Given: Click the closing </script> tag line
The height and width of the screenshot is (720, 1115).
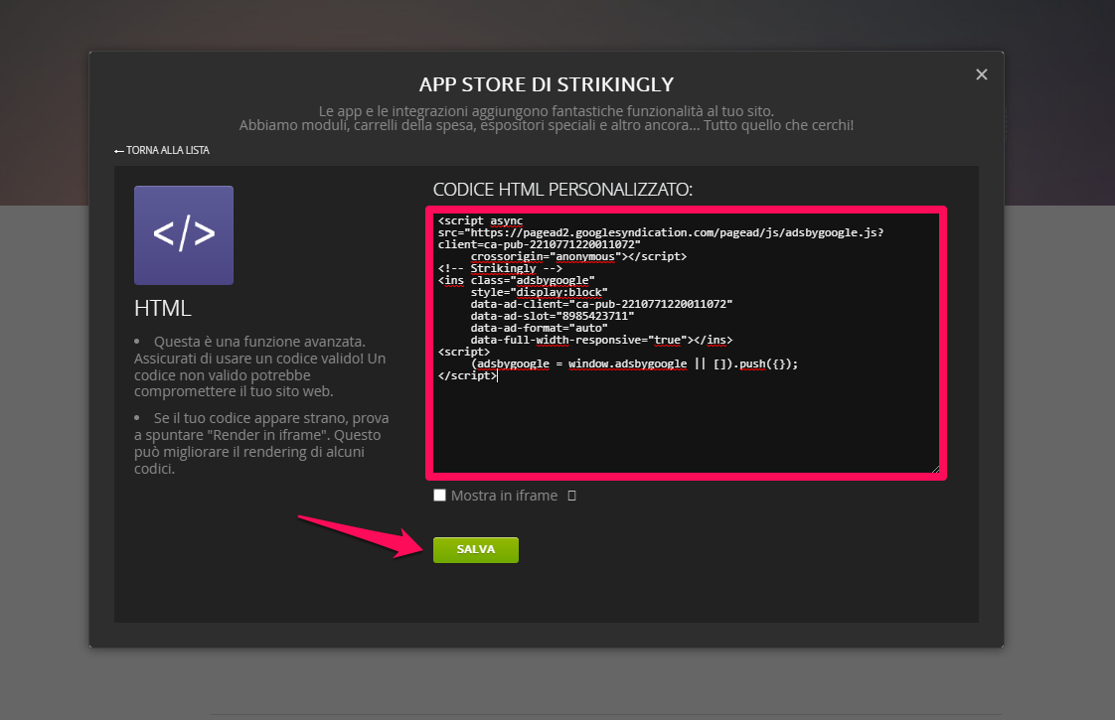Looking at the screenshot, I should click(467, 375).
